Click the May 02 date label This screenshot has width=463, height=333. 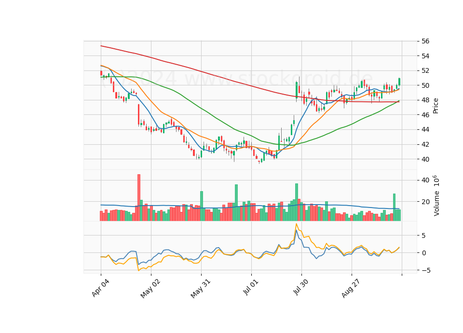tap(150, 289)
